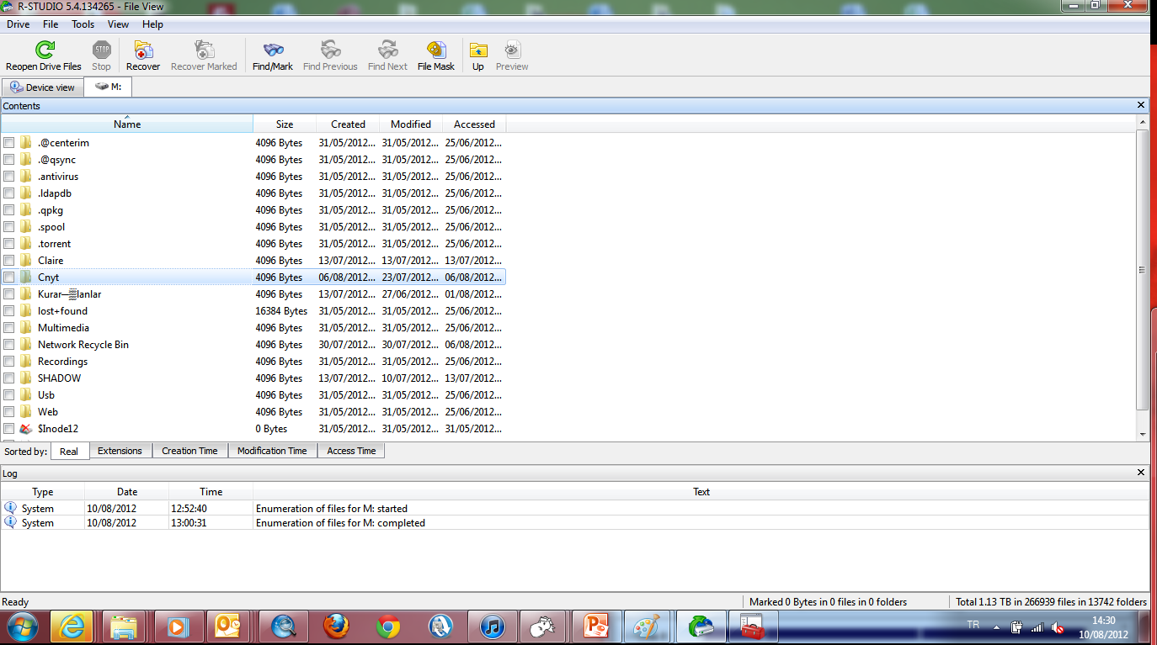The image size is (1157, 645).
Task: Check the .antivirus folder checkbox
Action: pyautogui.click(x=9, y=177)
